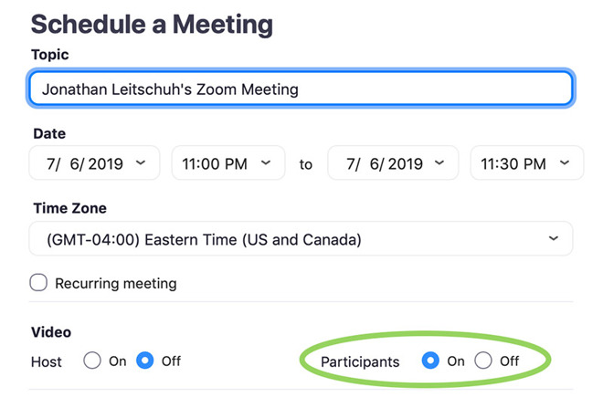Select Host video Off radio button

click(x=145, y=361)
